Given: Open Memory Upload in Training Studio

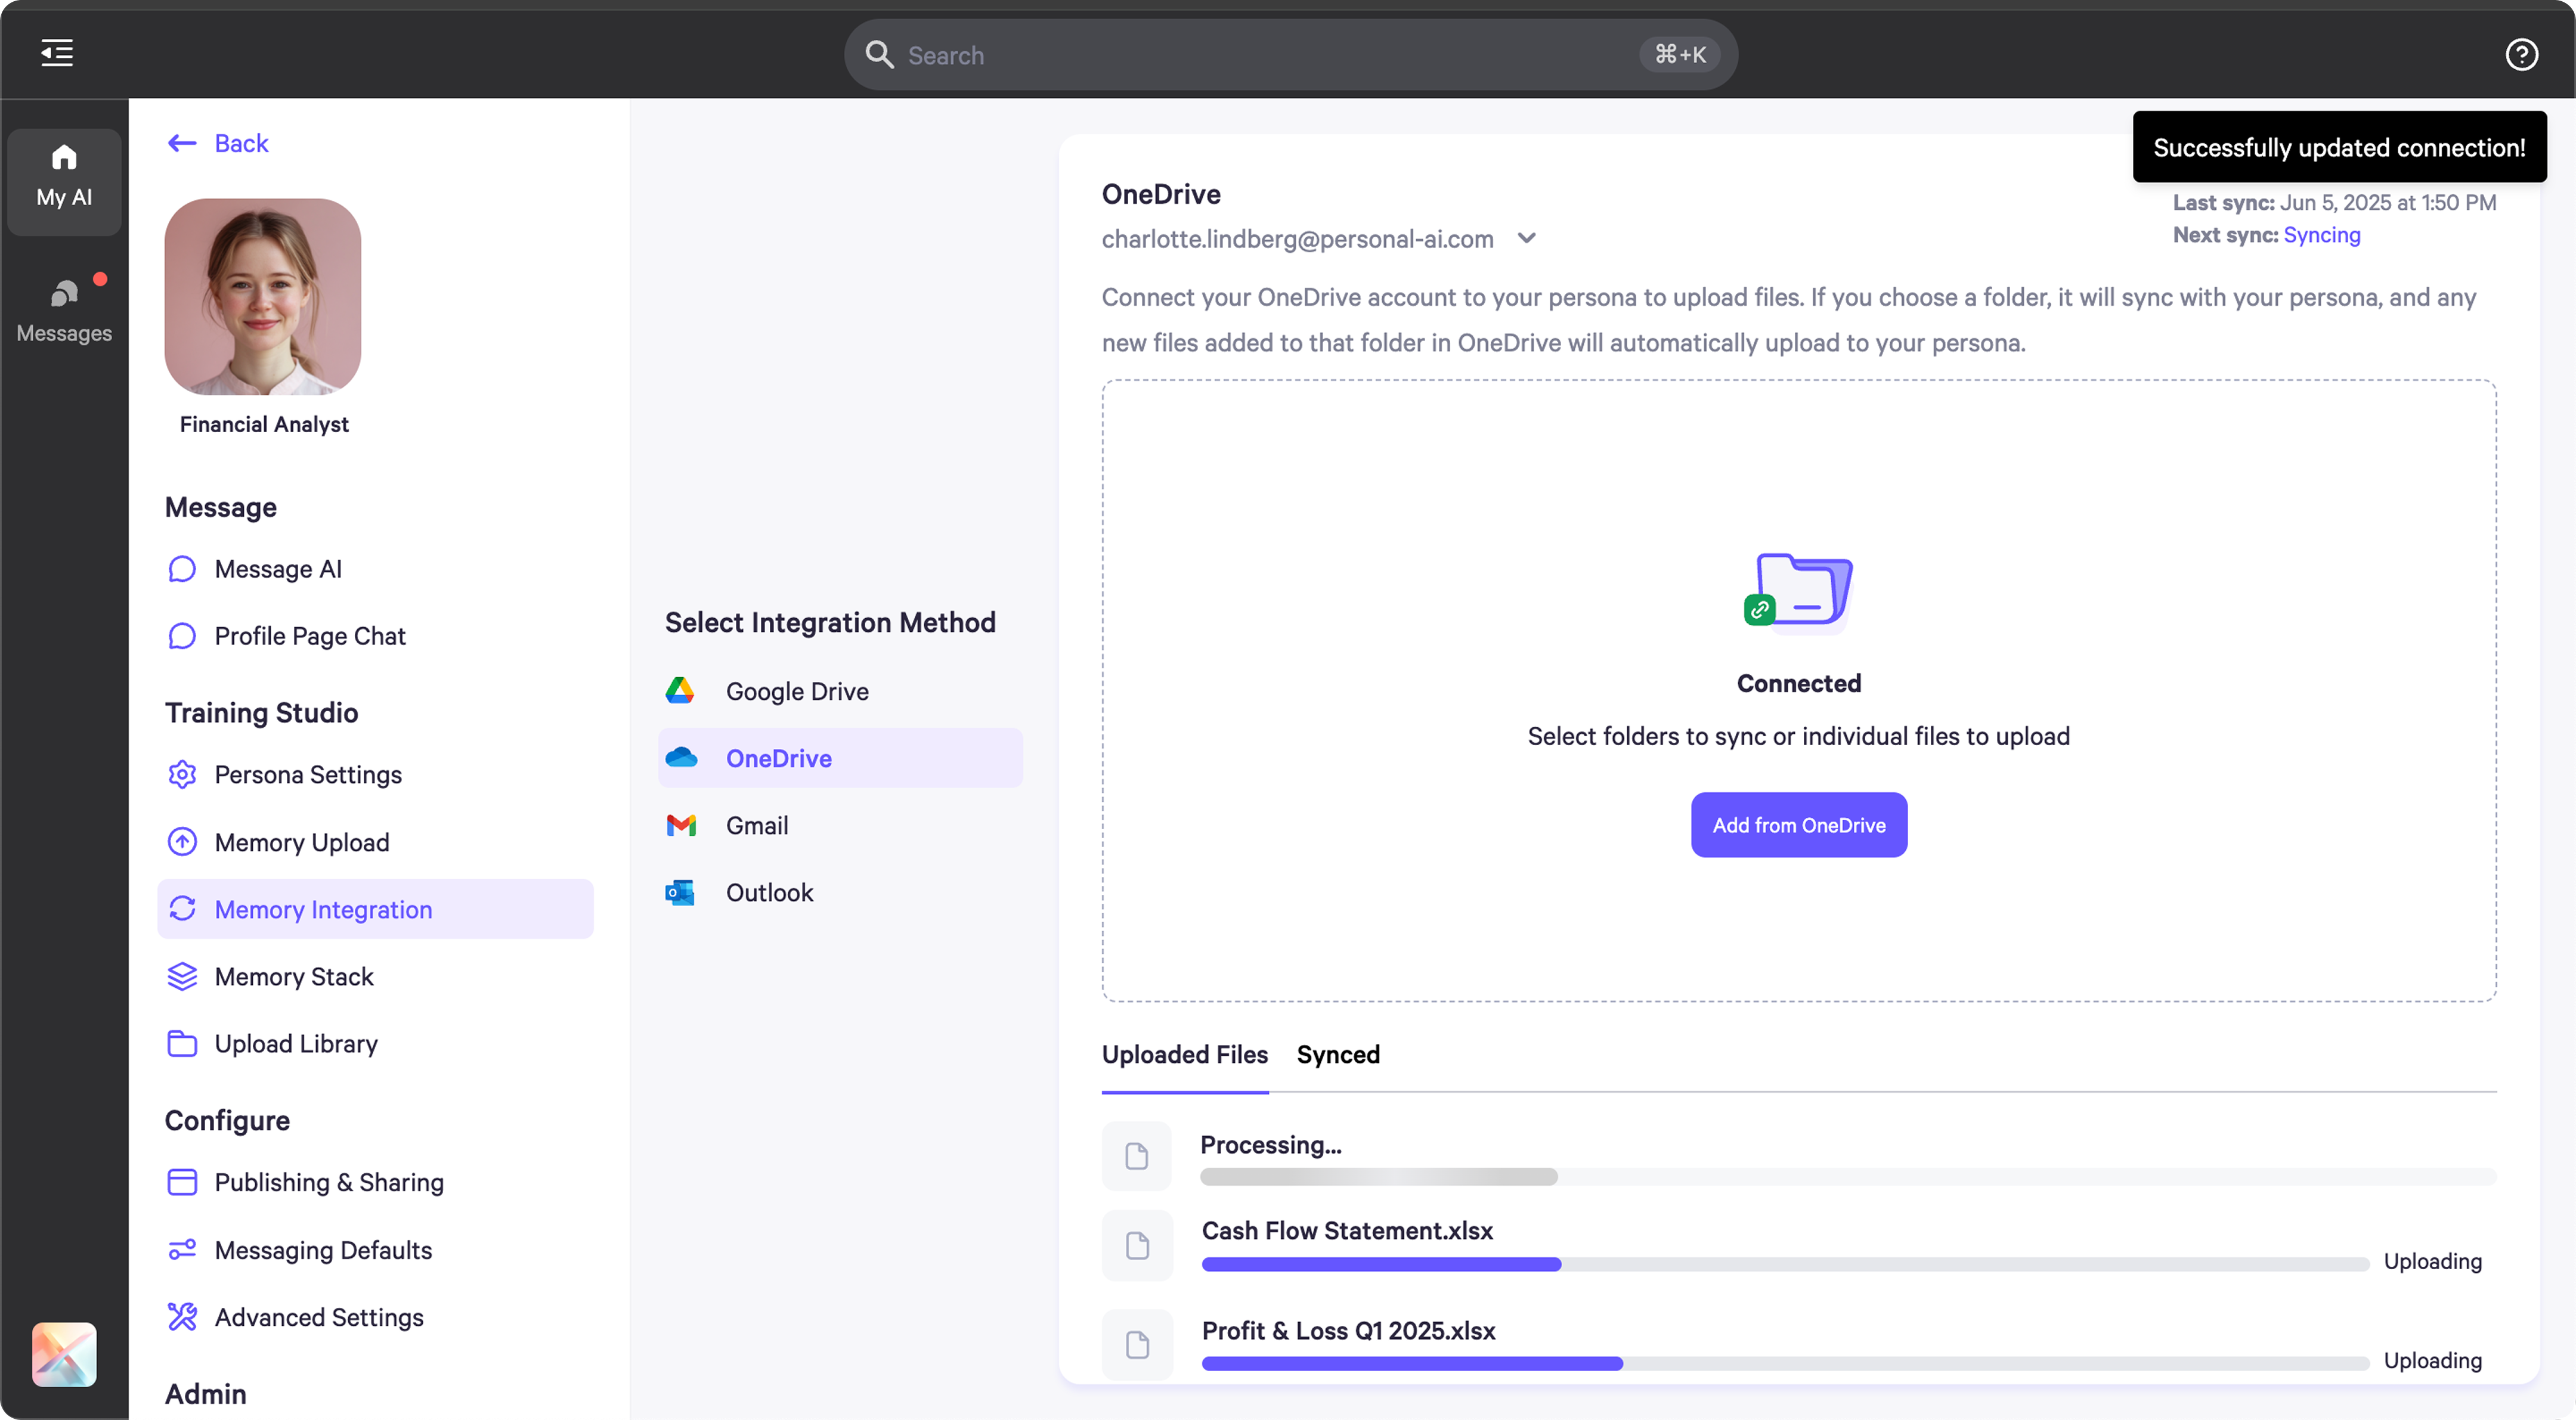Looking at the screenshot, I should point(302,842).
